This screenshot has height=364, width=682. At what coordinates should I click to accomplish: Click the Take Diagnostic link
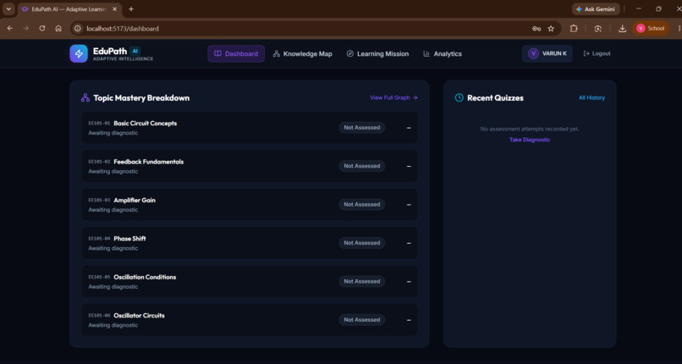(x=530, y=140)
